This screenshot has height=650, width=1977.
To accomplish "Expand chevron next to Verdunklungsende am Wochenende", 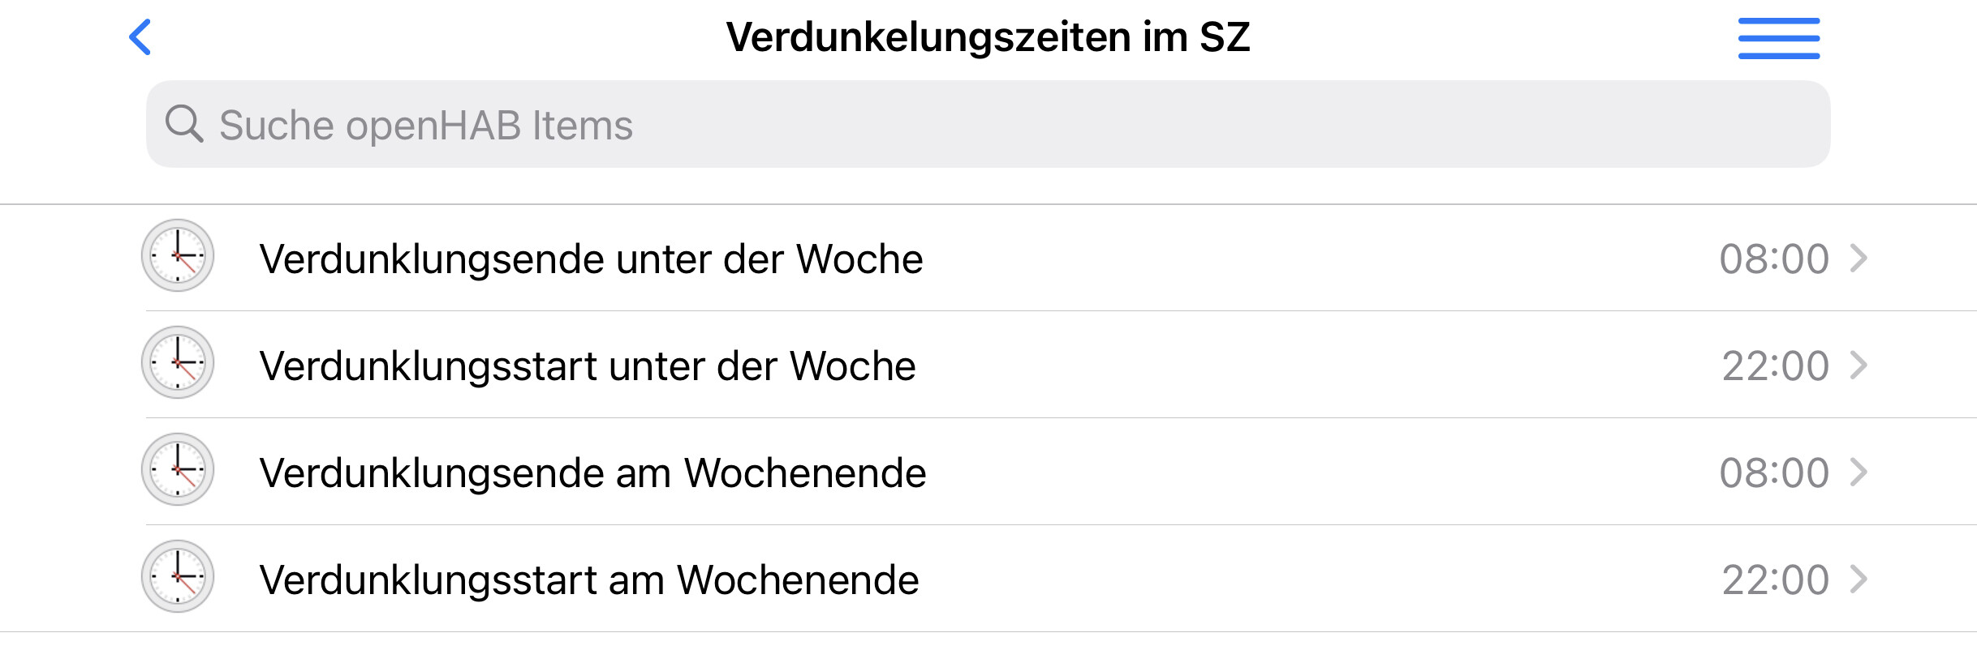I will point(1859,473).
